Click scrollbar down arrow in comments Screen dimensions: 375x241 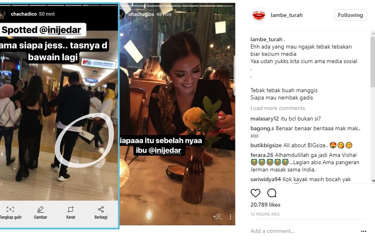[373, 181]
